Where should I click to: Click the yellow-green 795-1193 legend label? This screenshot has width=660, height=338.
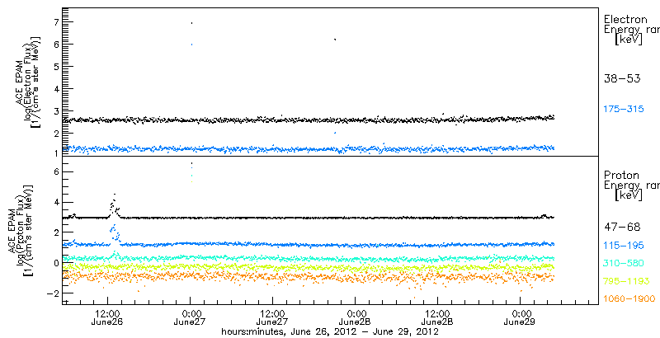626,281
